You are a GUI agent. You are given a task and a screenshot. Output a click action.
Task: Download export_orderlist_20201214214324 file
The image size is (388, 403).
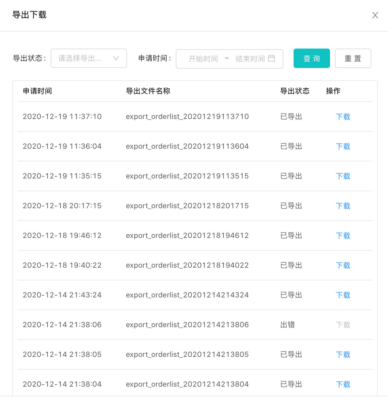343,295
